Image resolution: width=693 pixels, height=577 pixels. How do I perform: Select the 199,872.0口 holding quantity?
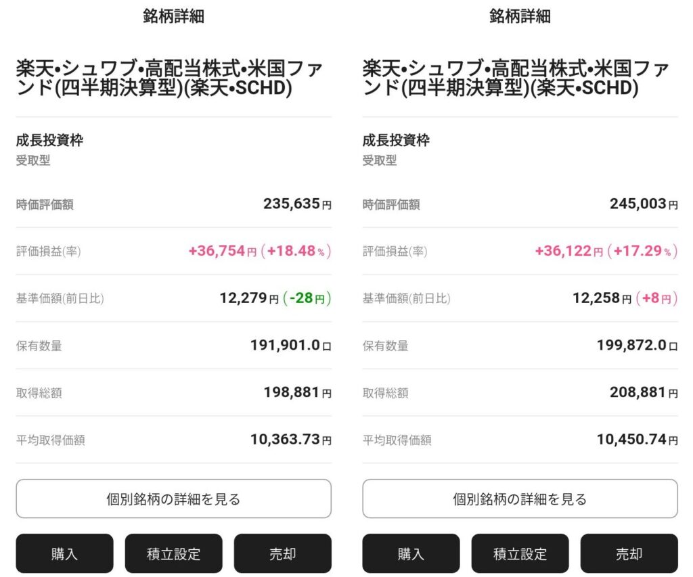point(637,346)
